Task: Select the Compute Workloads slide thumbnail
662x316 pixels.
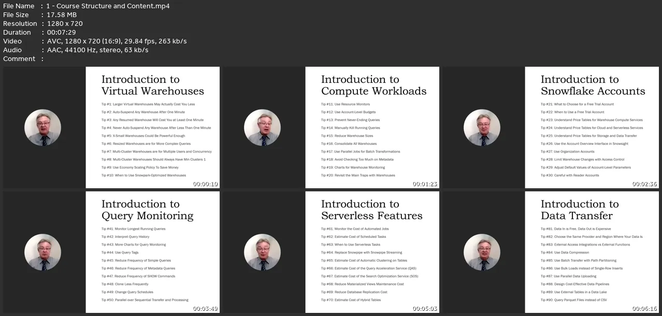Action: [x=331, y=127]
